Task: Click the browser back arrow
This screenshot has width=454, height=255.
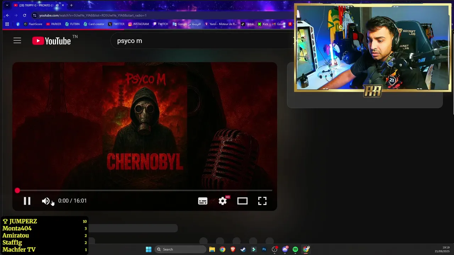Action: [x=7, y=15]
